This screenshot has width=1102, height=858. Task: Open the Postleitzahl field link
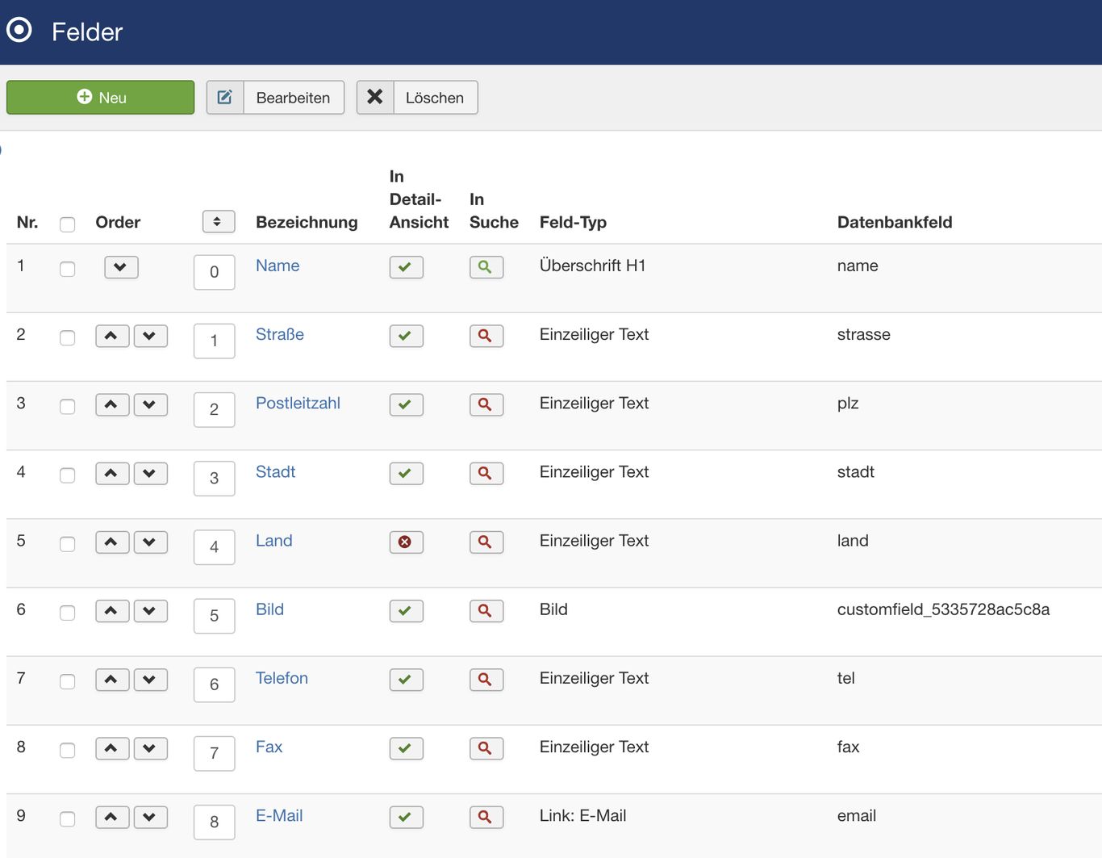click(x=298, y=403)
